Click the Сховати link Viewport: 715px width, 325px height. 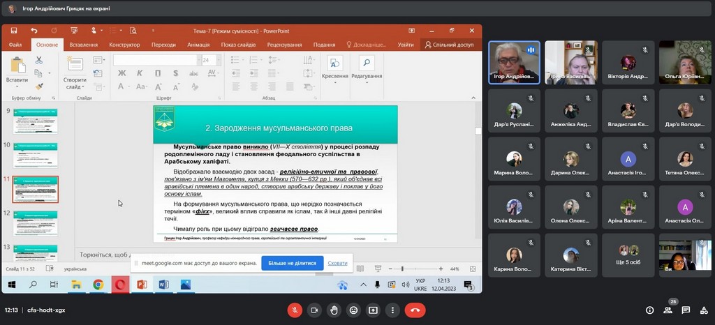coord(337,264)
